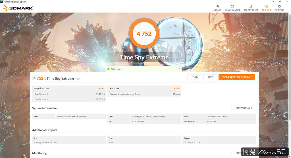This screenshot has width=291, height=158.
Task: Close the 3DMark window
Action: click(x=287, y=2)
